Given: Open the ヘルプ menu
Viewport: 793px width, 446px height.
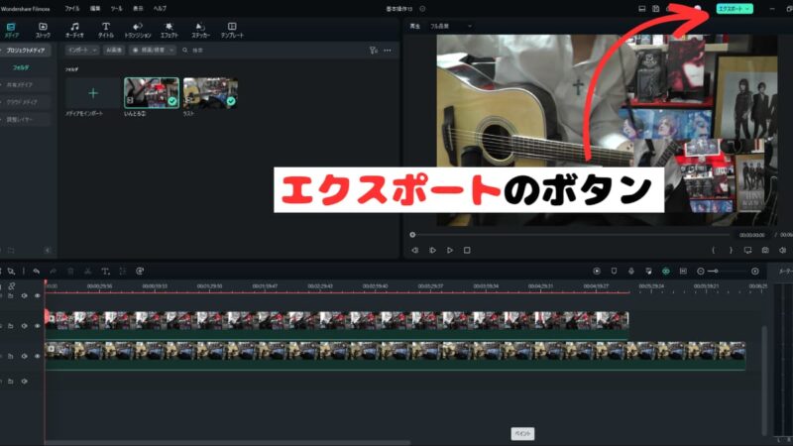Looking at the screenshot, I should (x=160, y=9).
